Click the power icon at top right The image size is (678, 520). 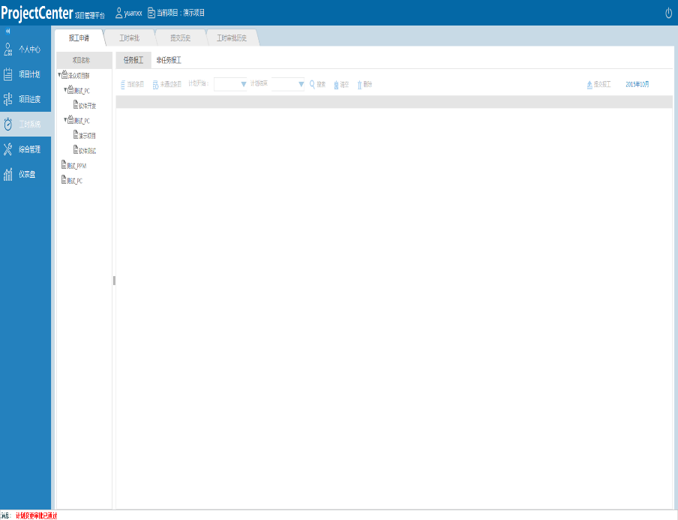coord(667,11)
